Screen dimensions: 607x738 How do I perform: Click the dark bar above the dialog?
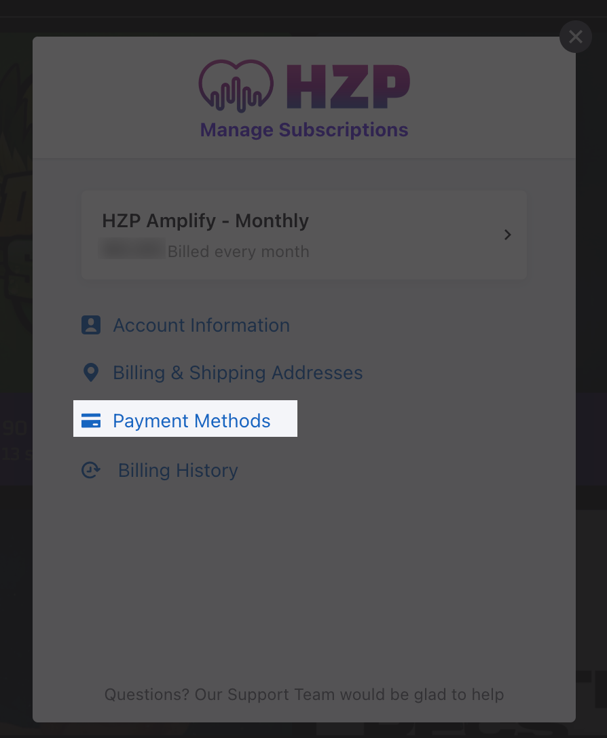coord(303,8)
